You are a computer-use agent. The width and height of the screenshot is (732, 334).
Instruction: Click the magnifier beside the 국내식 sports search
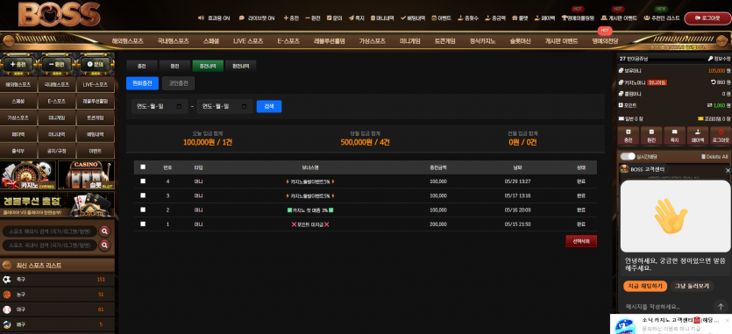click(x=104, y=245)
